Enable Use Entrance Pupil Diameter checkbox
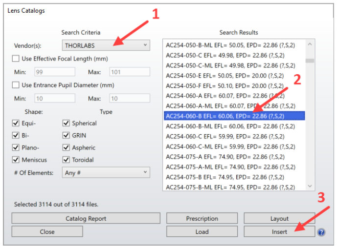Viewport: 337px width, 249px height. tap(16, 85)
